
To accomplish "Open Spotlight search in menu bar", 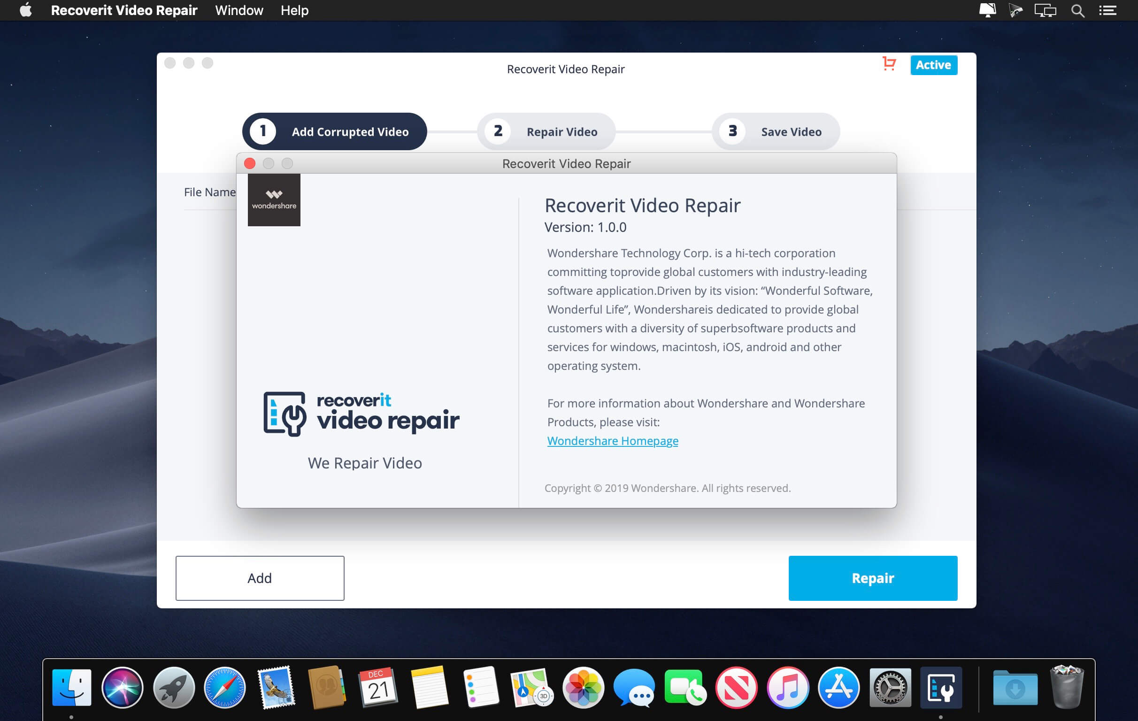I will pyautogui.click(x=1077, y=10).
